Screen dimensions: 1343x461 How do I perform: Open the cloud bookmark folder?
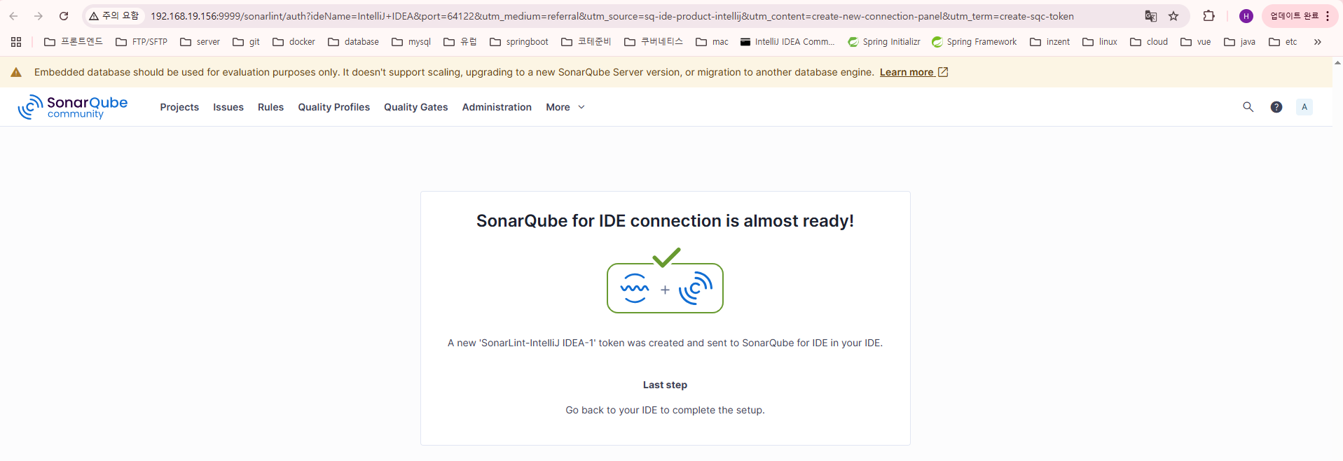pos(1149,42)
